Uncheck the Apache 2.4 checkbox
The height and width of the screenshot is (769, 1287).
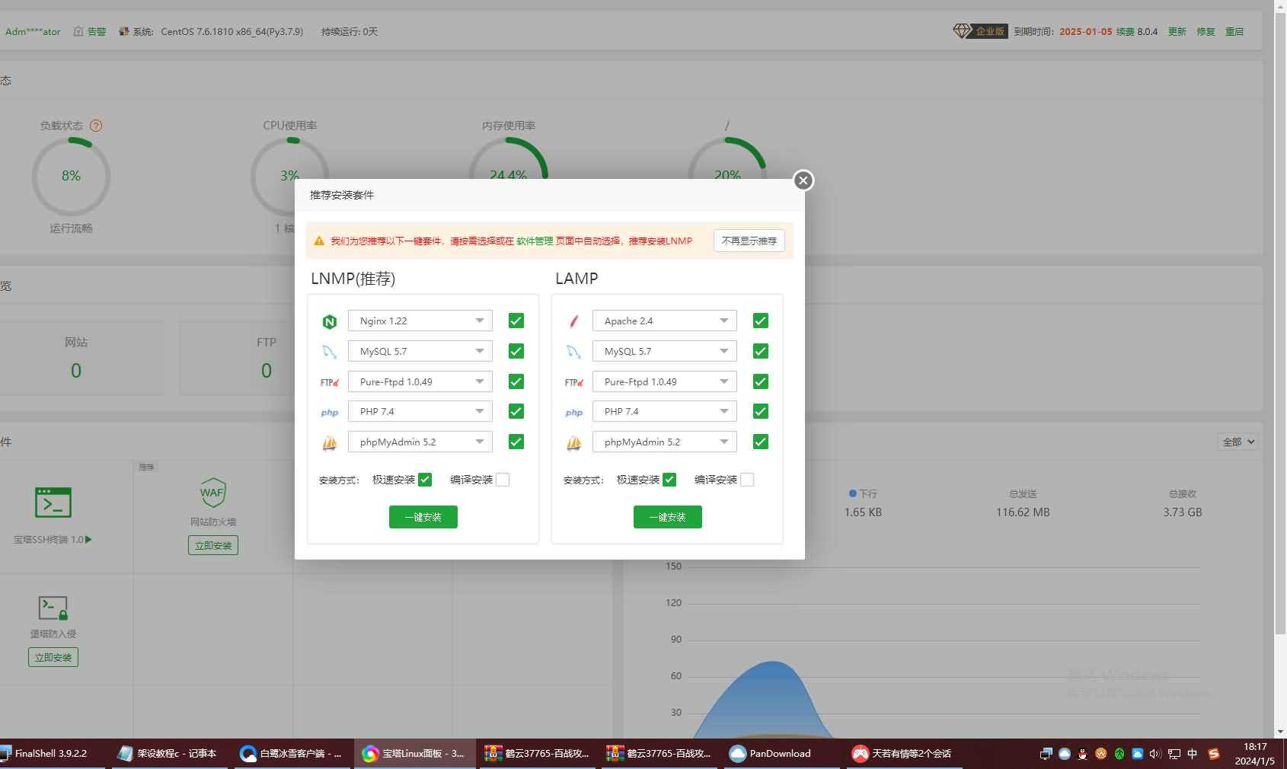tap(761, 321)
